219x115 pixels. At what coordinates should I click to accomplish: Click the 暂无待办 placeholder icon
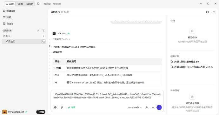tap(192, 31)
